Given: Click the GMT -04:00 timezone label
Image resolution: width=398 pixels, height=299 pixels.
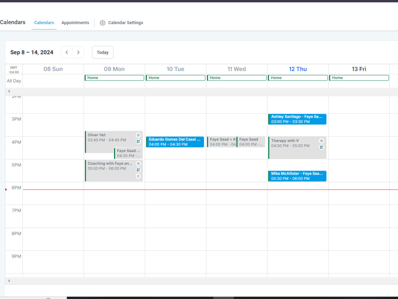Looking at the screenshot, I should [x=14, y=70].
